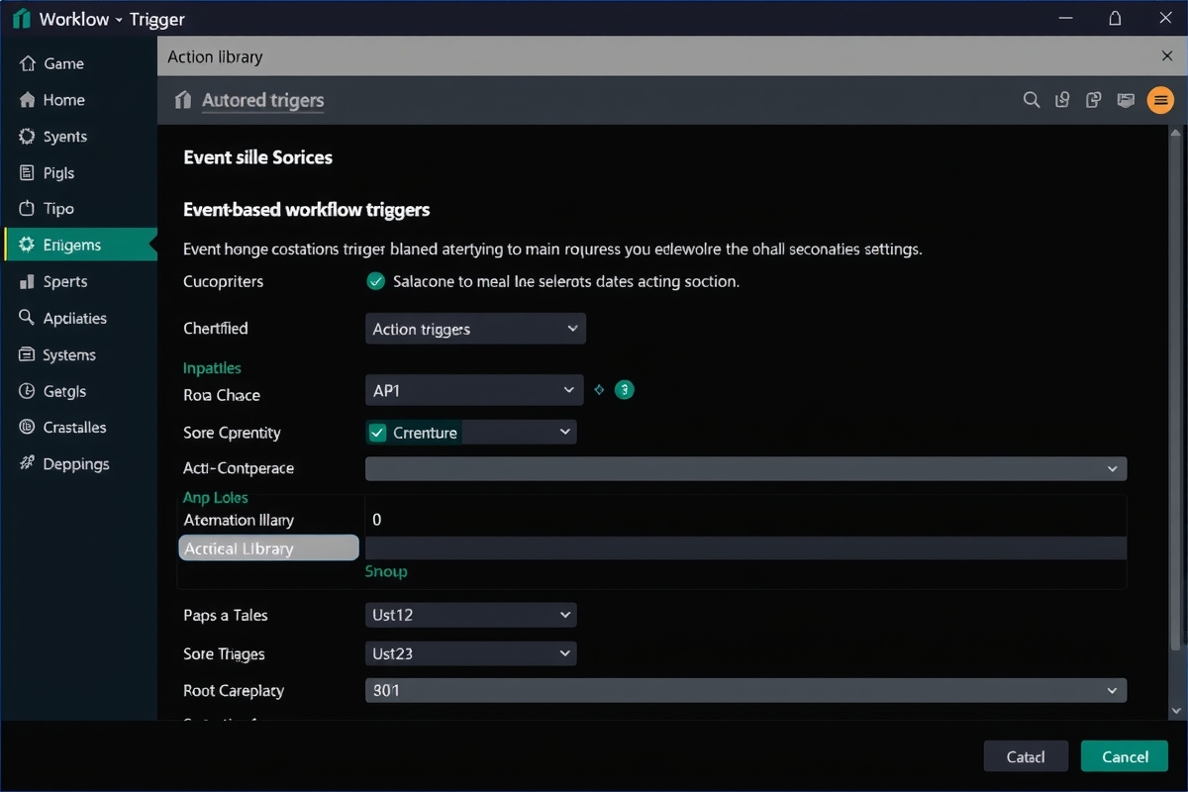Click the Autored trigers link
1188x792 pixels.
pyautogui.click(x=262, y=100)
